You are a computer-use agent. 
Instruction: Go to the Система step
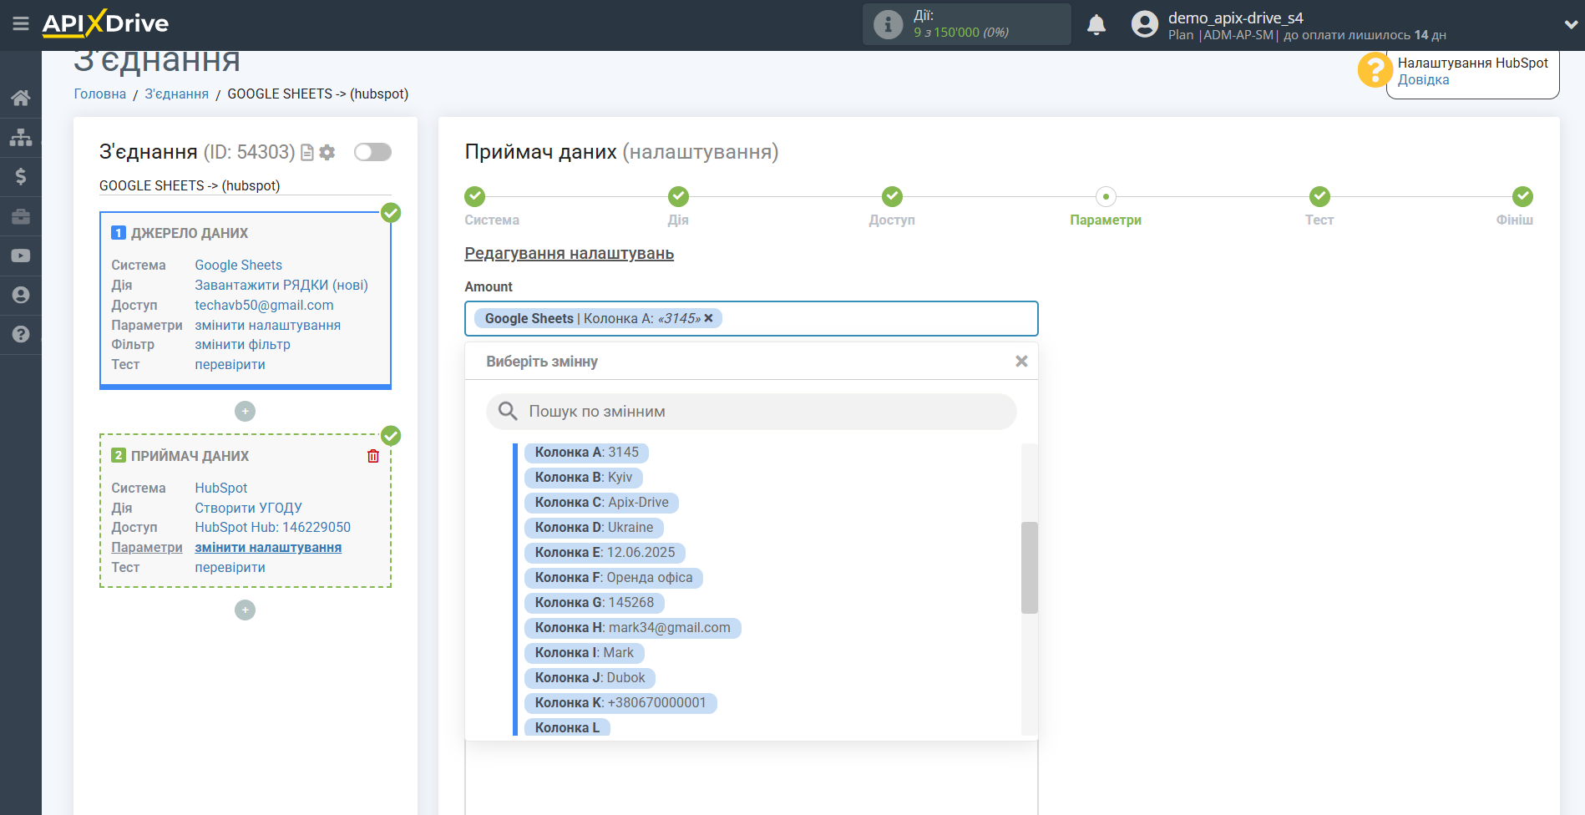(x=475, y=197)
